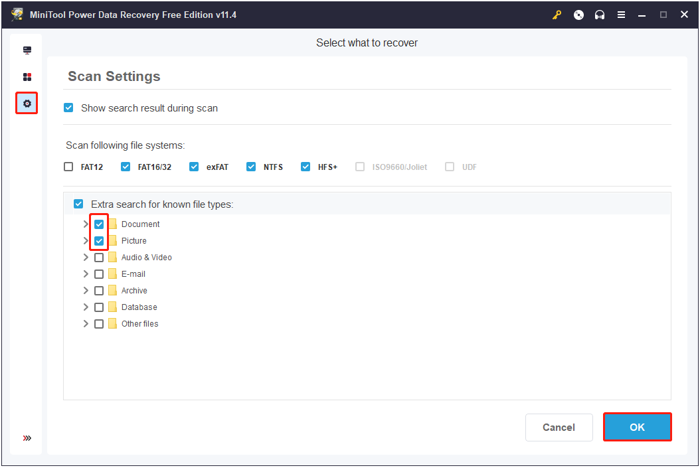Select the Archive folder tree item
Image resolution: width=700 pixels, height=468 pixels.
(134, 291)
